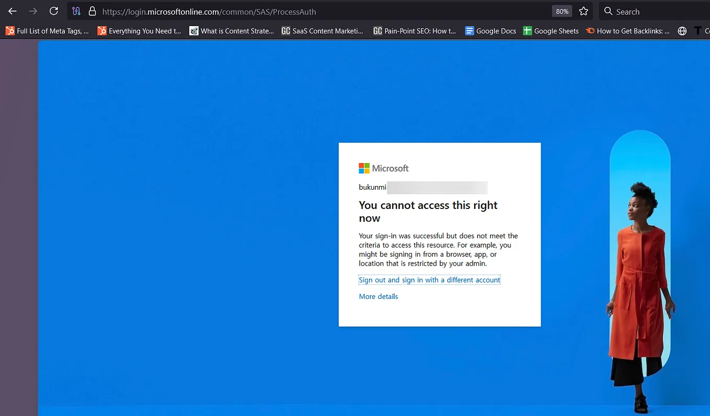Sign out and sign in with a different account
The image size is (710, 416).
[x=429, y=280]
